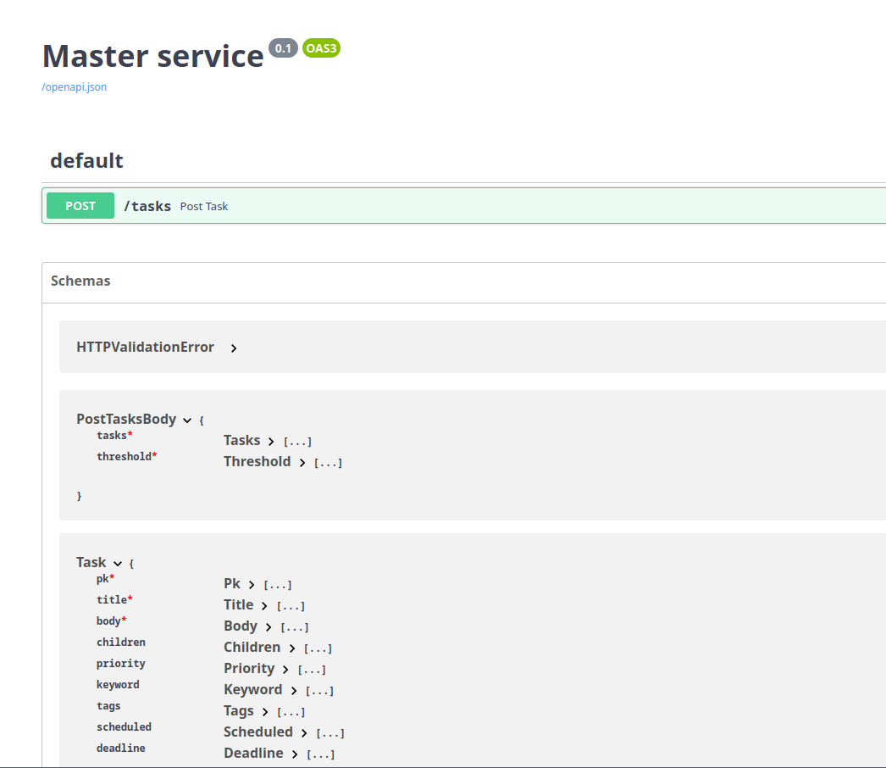Expand the Priority property details

(x=285, y=669)
